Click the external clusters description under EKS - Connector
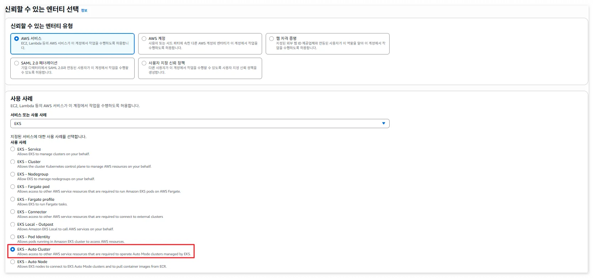594x278 pixels. [x=90, y=217]
